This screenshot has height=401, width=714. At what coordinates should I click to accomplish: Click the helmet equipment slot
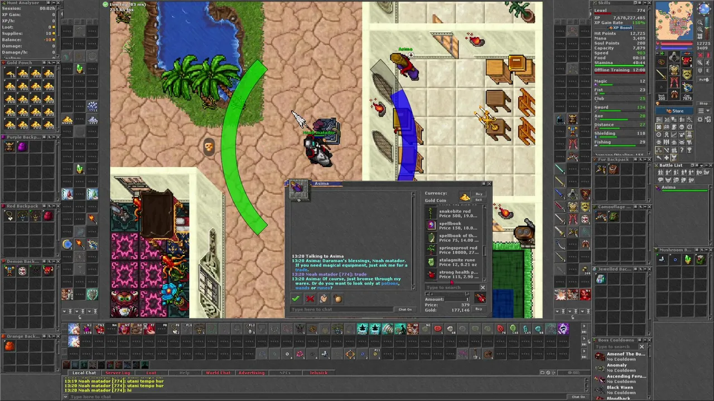[x=674, y=57]
